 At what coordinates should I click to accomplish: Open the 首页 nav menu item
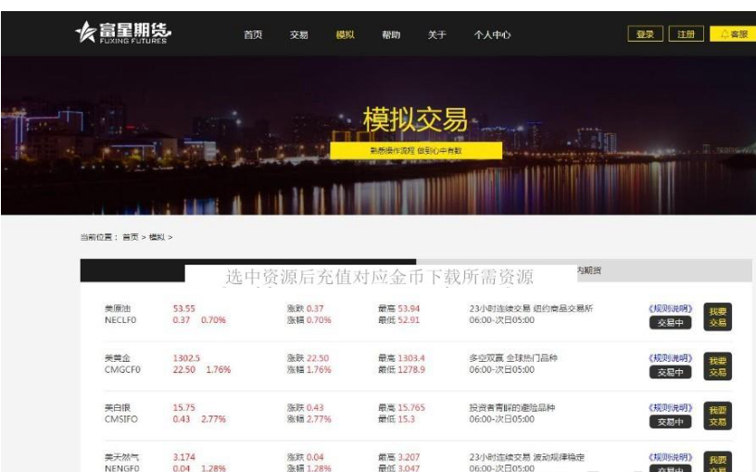tap(253, 34)
